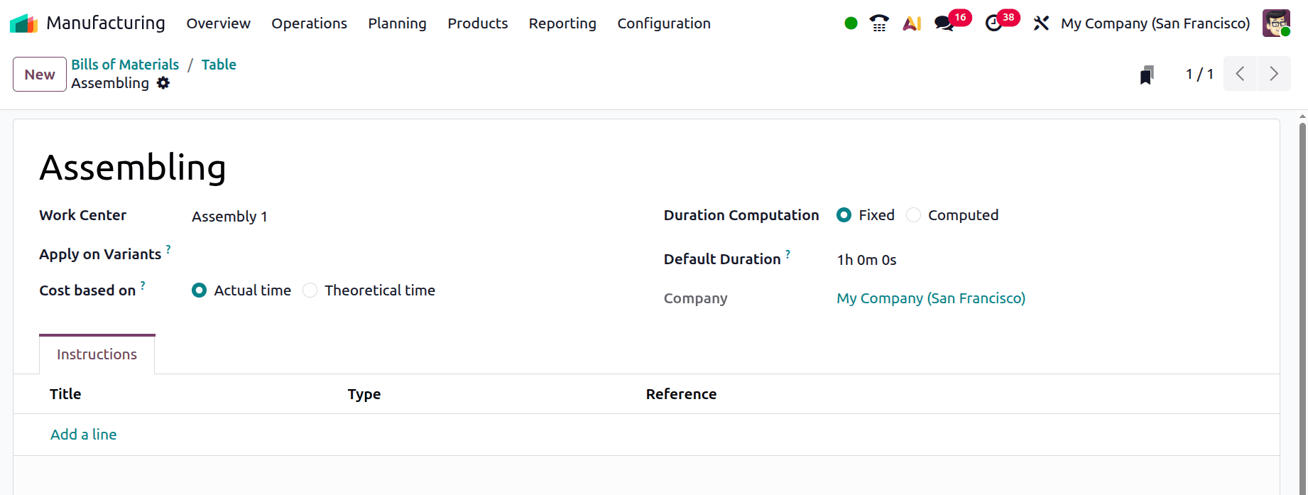Select the Computed duration computation radio
Screen dimensions: 1308x495
click(x=913, y=215)
